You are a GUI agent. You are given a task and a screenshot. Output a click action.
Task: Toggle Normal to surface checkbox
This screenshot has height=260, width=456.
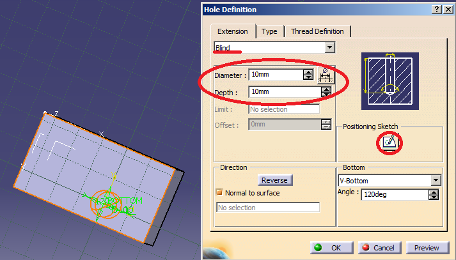click(219, 193)
